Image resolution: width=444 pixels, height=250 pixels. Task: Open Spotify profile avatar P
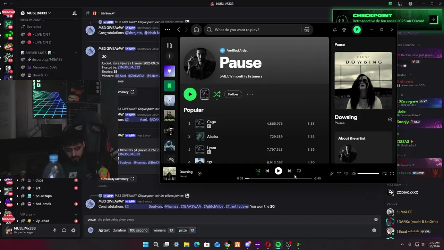coord(357,30)
